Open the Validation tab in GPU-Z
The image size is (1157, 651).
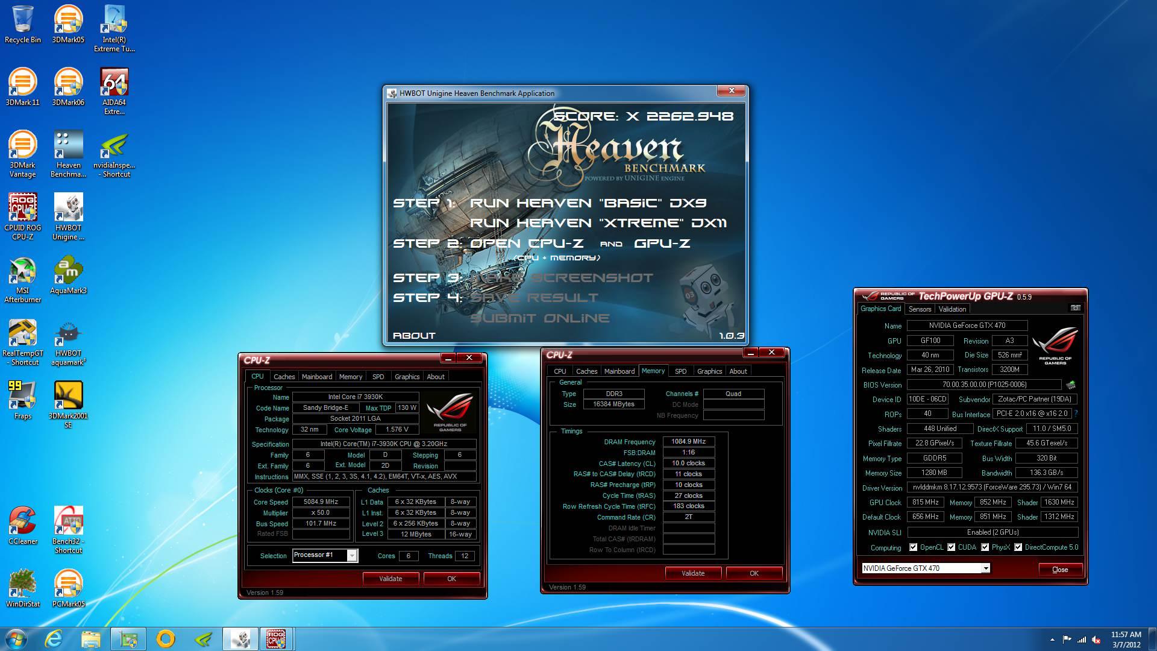click(x=952, y=309)
